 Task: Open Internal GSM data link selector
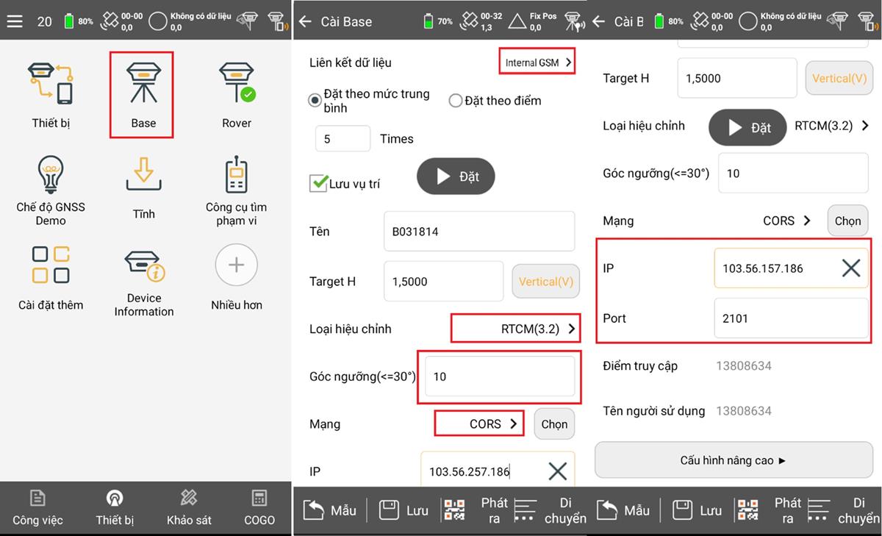(x=537, y=62)
